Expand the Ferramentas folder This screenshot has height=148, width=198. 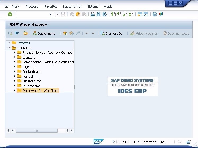click(14, 86)
